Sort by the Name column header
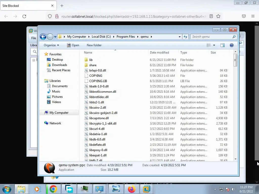This screenshot has height=194, width=259. 88,53
